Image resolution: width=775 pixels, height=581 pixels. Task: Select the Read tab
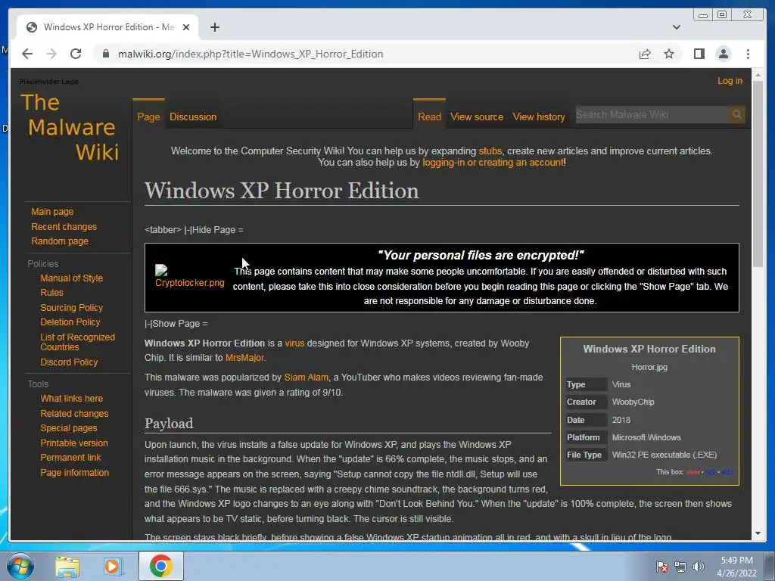coord(430,117)
